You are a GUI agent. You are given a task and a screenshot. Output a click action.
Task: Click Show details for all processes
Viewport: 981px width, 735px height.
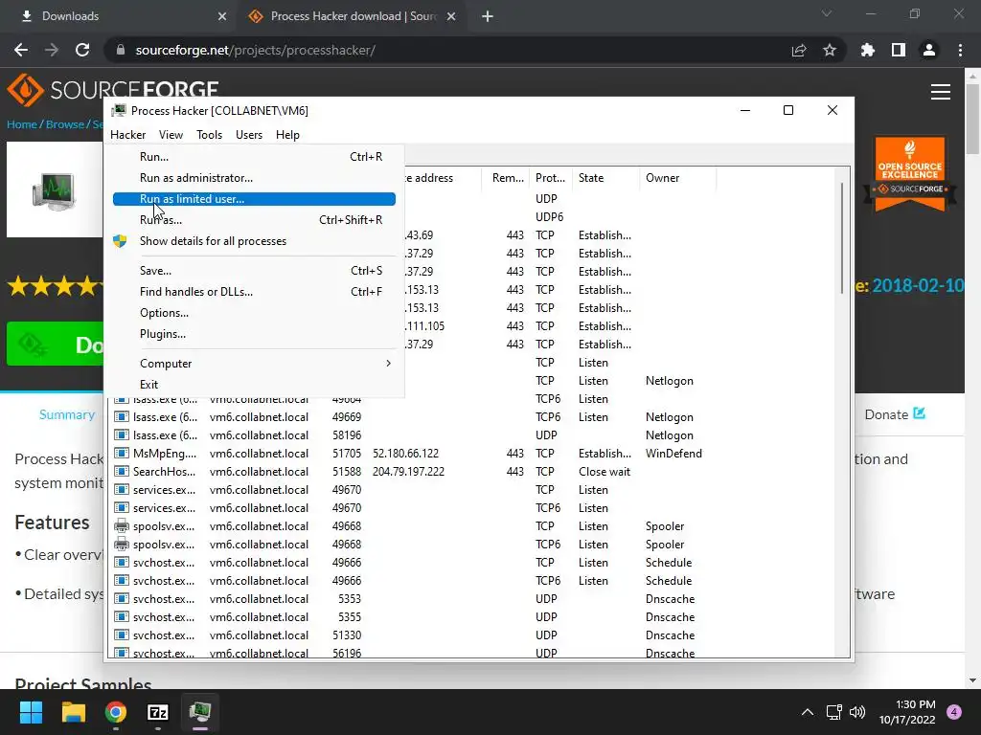click(254, 241)
